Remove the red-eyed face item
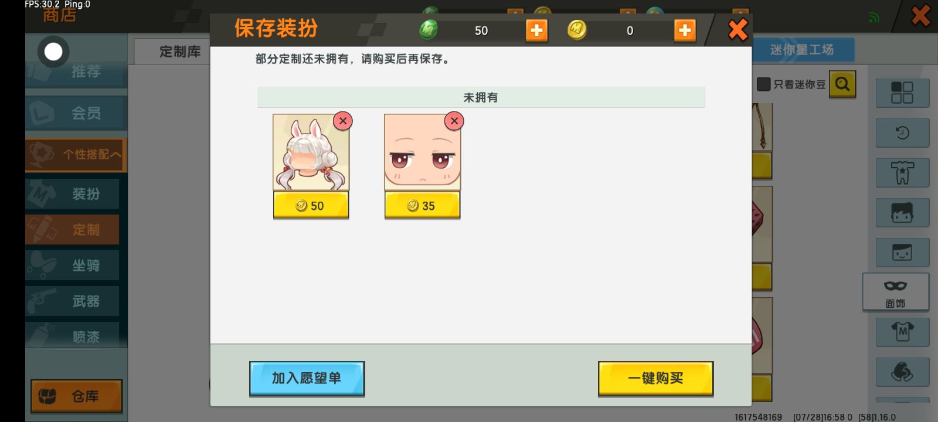938x422 pixels. [x=454, y=121]
